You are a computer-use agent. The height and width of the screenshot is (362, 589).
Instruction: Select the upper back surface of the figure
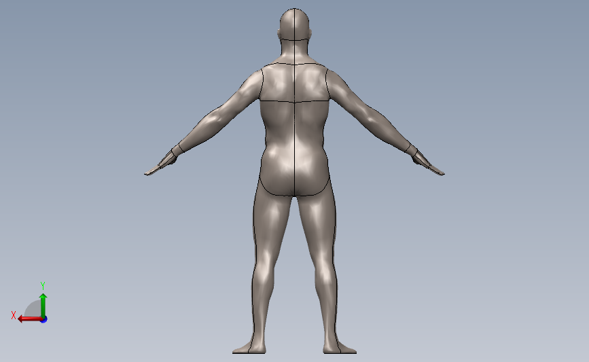pyautogui.click(x=295, y=83)
